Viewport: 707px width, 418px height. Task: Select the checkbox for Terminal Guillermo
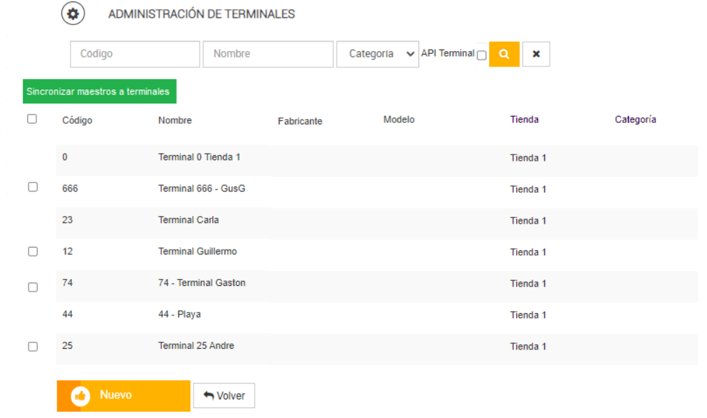(32, 252)
